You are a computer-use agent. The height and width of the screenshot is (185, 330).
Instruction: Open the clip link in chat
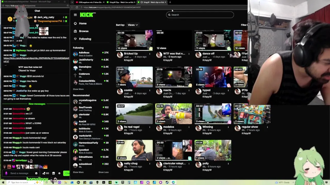click(x=36, y=60)
